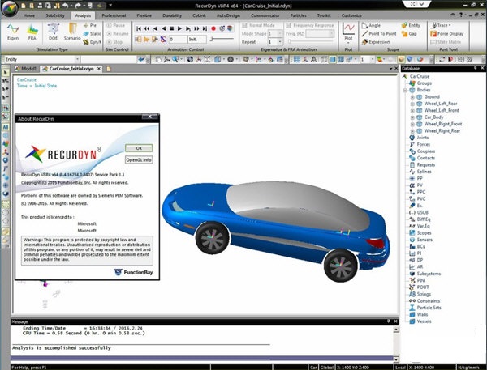Select Groups in the Database tree
Screen dimensions: 487x370
tap(425, 83)
